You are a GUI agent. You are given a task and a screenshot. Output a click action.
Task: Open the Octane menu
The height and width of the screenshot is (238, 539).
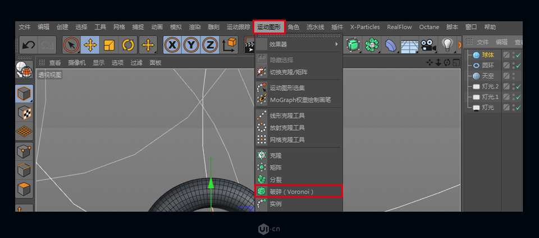[x=429, y=27]
